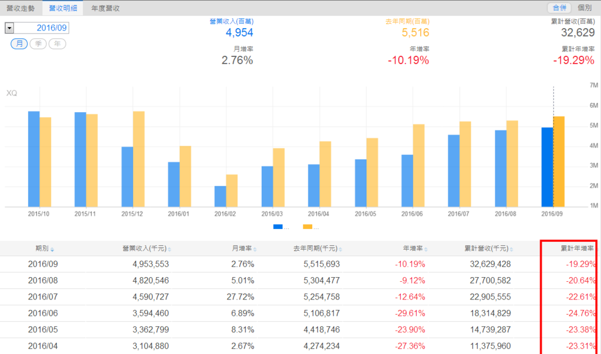The width and height of the screenshot is (601, 354).
Task: Click revenue value 4,953,553
Action: click(x=151, y=264)
